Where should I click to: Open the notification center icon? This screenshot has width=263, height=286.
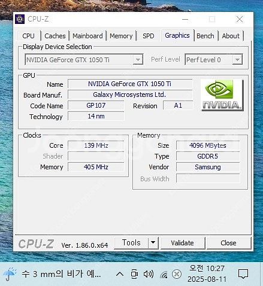click(x=243, y=274)
